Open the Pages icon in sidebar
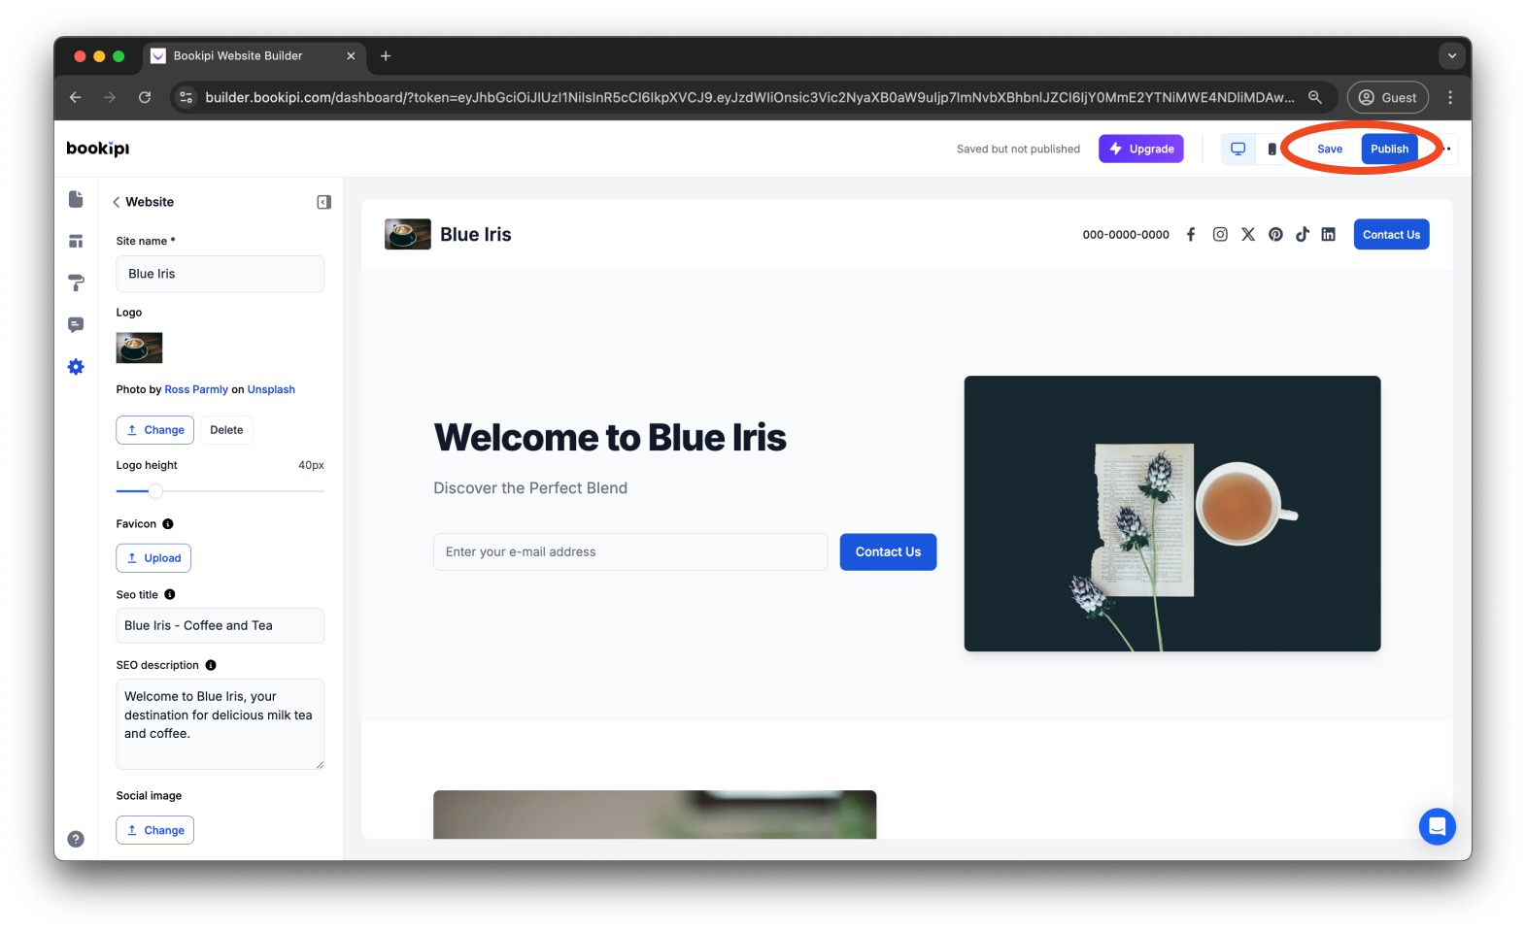The width and height of the screenshot is (1526, 932). (76, 199)
